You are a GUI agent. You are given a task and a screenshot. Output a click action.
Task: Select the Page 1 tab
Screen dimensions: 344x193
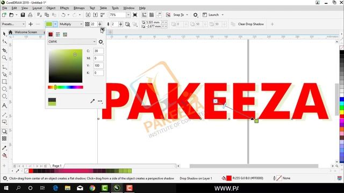pos(57,166)
